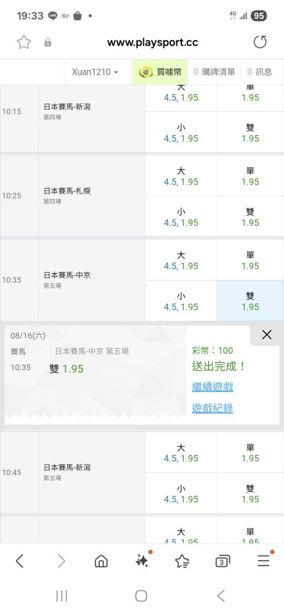Click the 遊戲紀錄 link
The width and height of the screenshot is (284, 614).
pyautogui.click(x=213, y=408)
